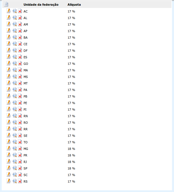174x192 pixels.
Task: Click the new record icon in header
Action: pyautogui.click(x=6, y=4)
